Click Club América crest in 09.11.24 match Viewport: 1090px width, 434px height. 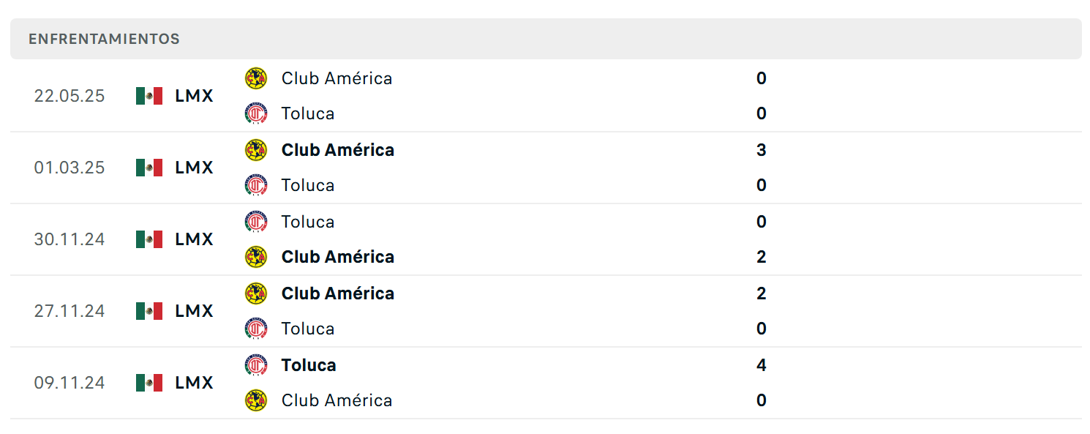(256, 400)
